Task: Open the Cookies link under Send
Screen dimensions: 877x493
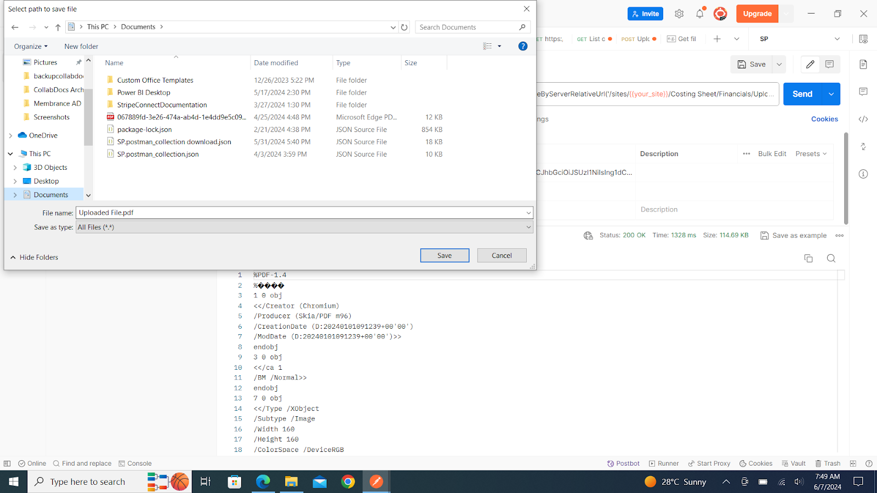Action: [824, 119]
